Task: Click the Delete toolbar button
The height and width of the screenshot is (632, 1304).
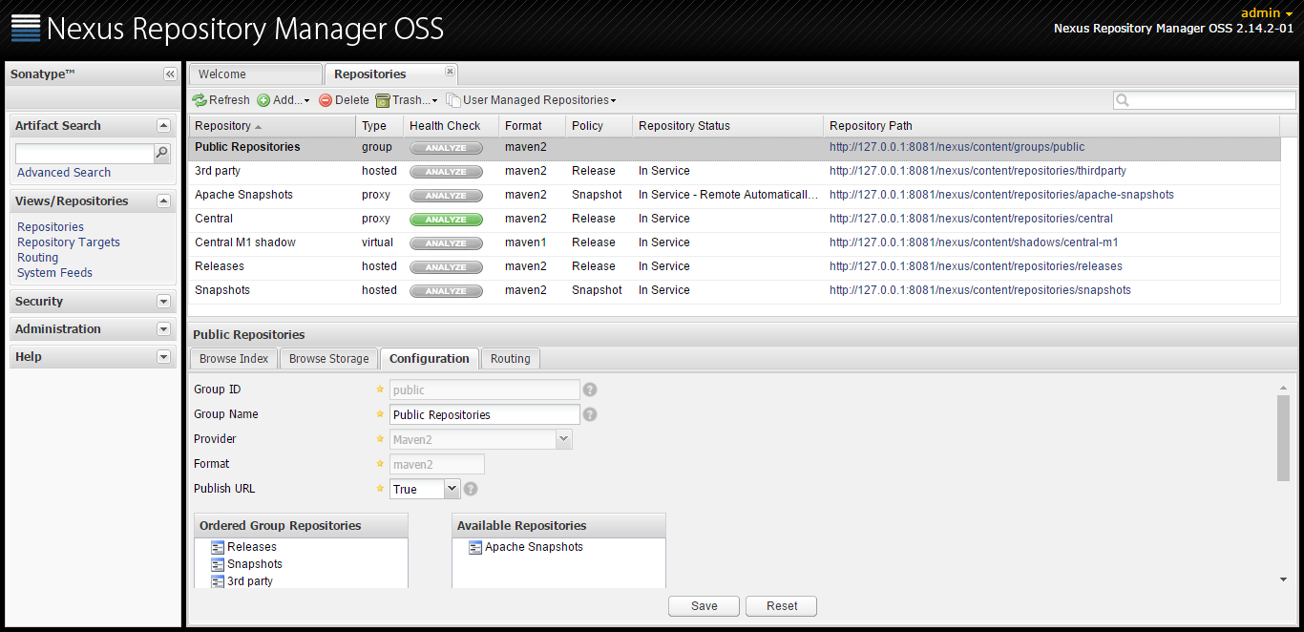Action: pyautogui.click(x=344, y=100)
